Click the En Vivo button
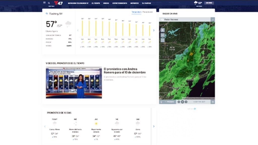This screenshot has width=258, height=145. click(209, 3)
